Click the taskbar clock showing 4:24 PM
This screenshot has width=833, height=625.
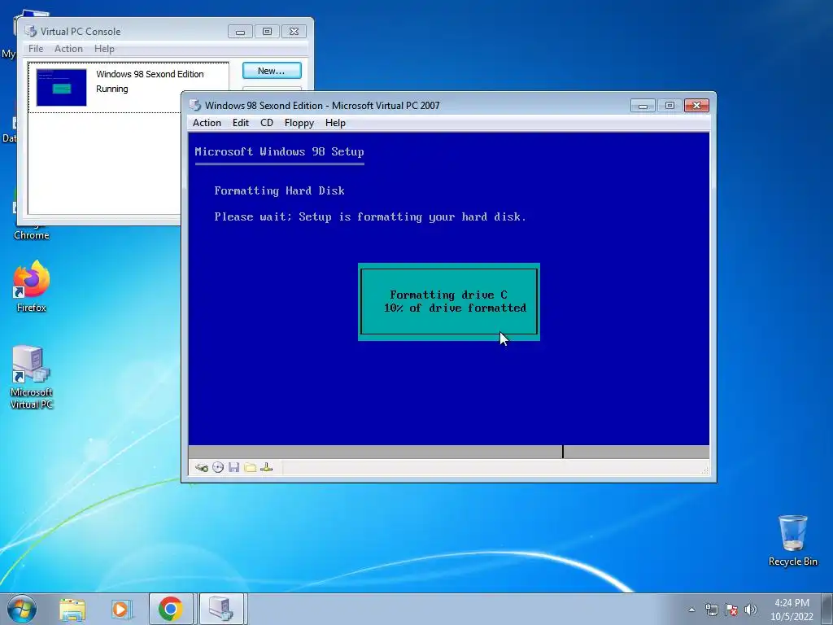tap(792, 610)
